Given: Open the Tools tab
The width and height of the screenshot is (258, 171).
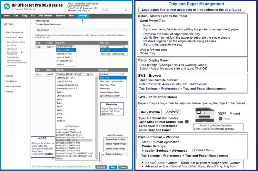Looking at the screenshot, I should pyautogui.click(x=72, y=15).
